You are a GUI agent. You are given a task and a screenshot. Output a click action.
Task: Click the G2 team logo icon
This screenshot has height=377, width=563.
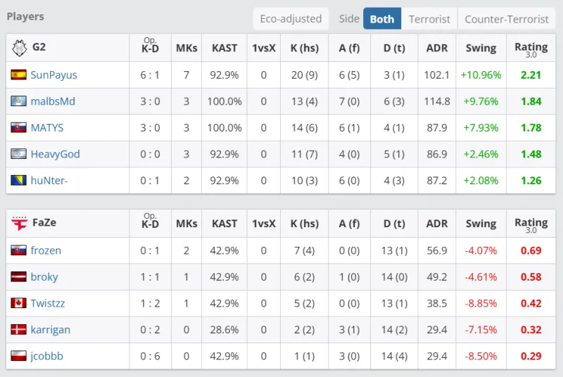[19, 48]
